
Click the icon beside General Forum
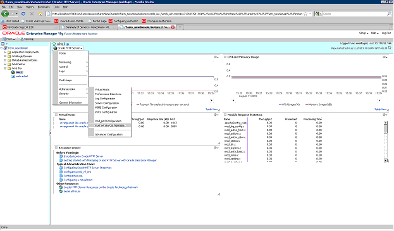coord(61,192)
